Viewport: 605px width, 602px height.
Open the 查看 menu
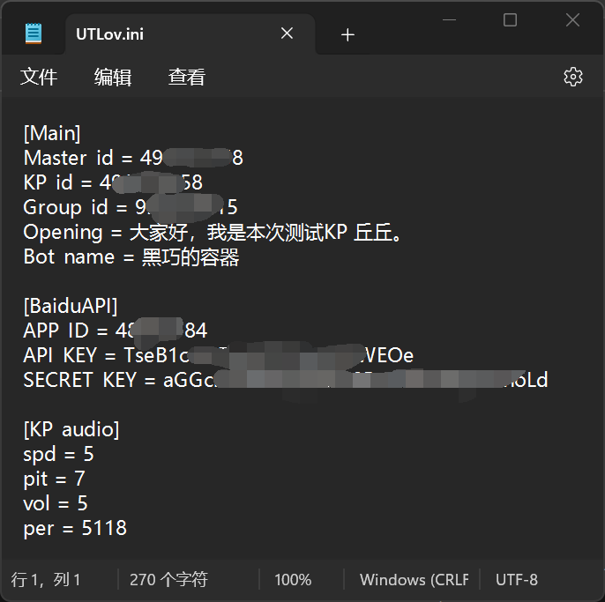pos(186,78)
